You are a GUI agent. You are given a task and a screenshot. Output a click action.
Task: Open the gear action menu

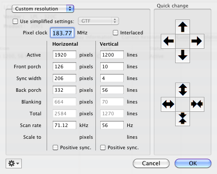pos(14,164)
